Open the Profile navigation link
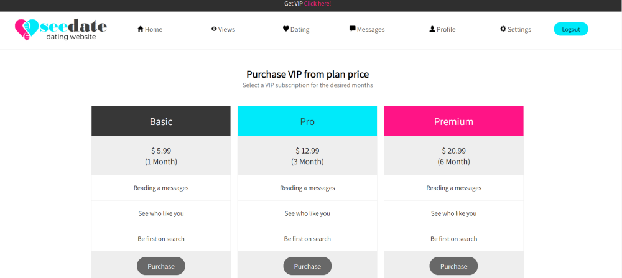This screenshot has height=278, width=622. 442,29
